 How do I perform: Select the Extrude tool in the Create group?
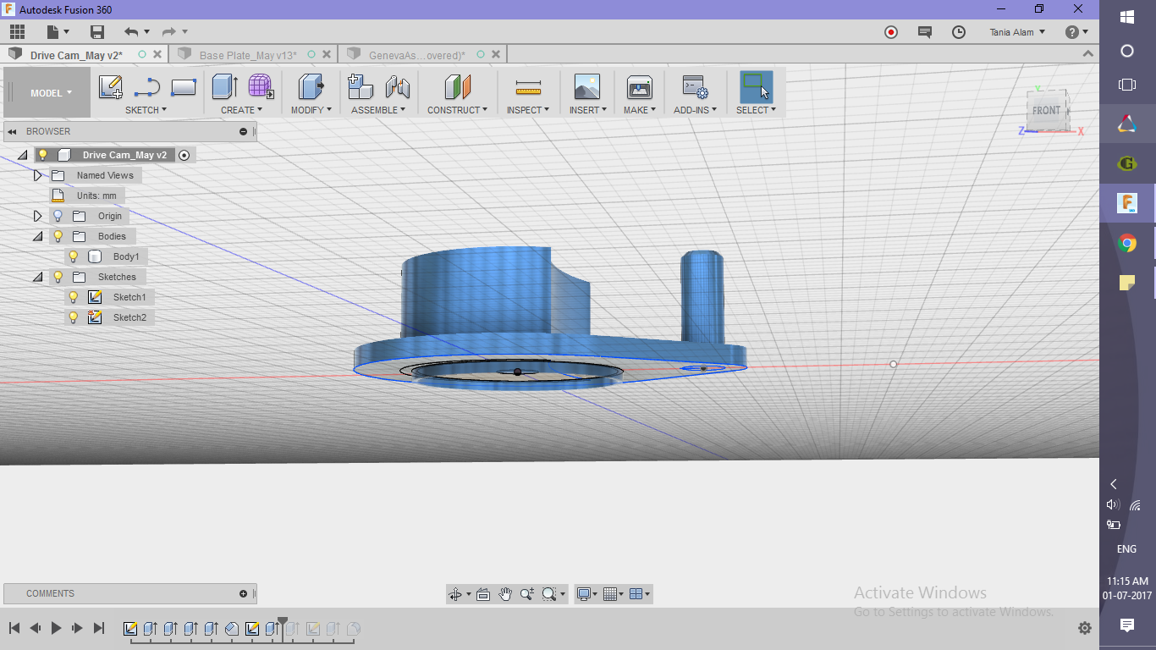tap(224, 87)
